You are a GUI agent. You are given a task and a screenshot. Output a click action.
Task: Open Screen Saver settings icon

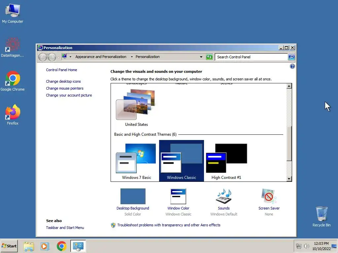click(269, 196)
